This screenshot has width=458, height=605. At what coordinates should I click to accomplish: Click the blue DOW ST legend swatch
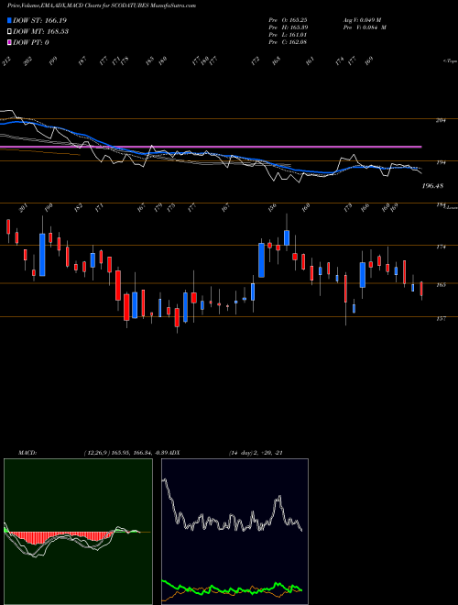click(x=9, y=20)
